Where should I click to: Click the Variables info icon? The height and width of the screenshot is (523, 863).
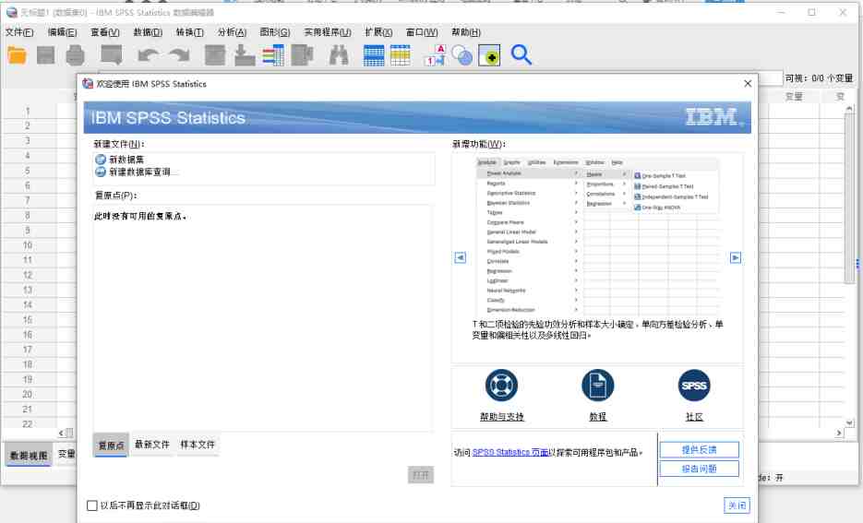pyautogui.click(x=273, y=55)
